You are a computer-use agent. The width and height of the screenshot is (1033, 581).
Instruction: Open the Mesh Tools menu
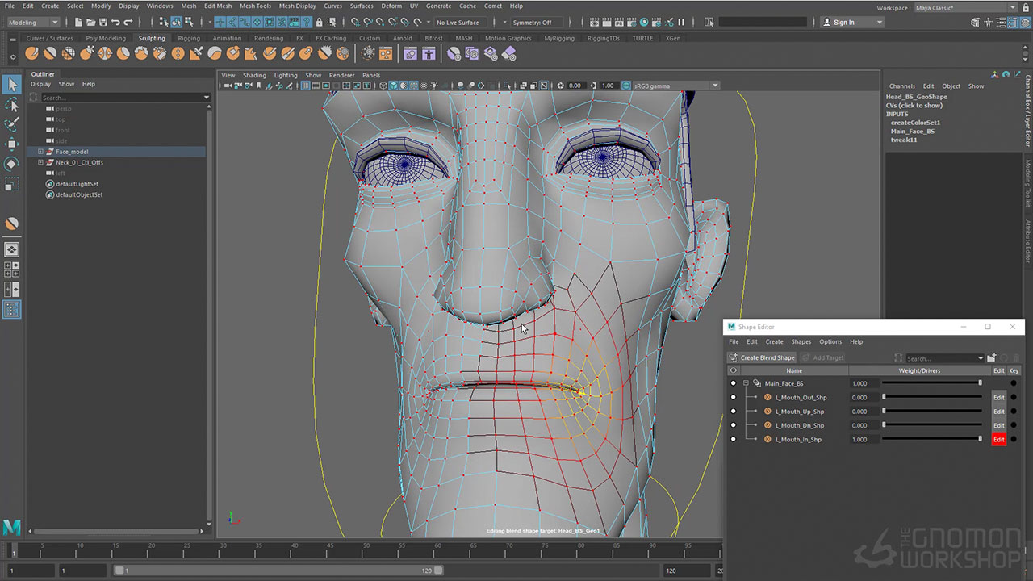click(x=255, y=6)
